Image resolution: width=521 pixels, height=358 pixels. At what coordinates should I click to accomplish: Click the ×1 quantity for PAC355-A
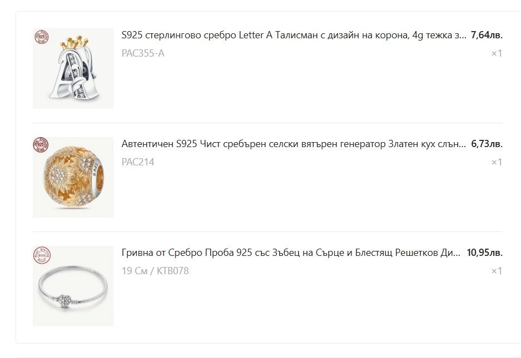pos(497,53)
